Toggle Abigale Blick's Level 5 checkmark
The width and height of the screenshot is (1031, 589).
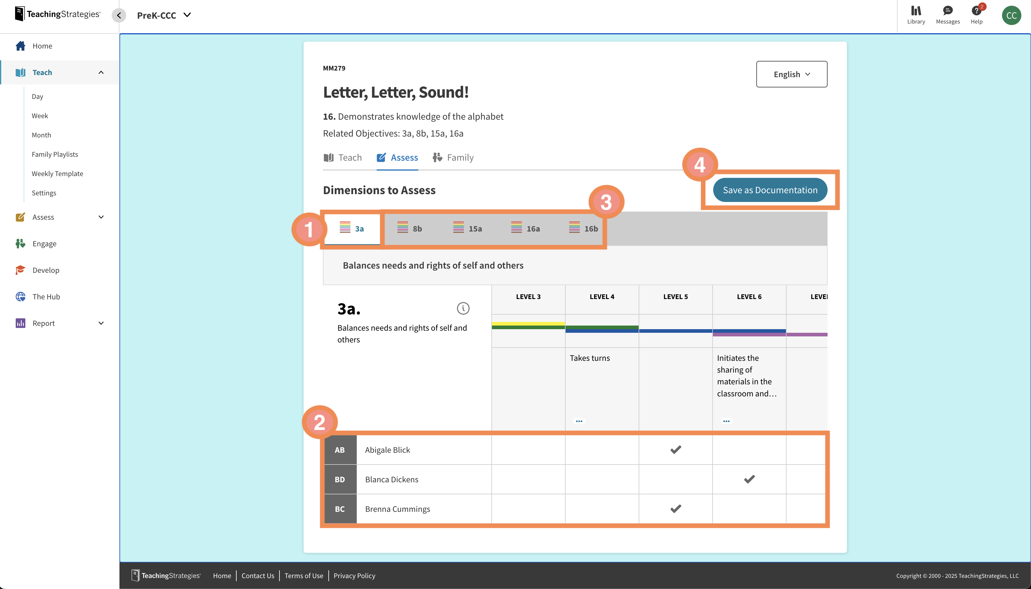[675, 449]
